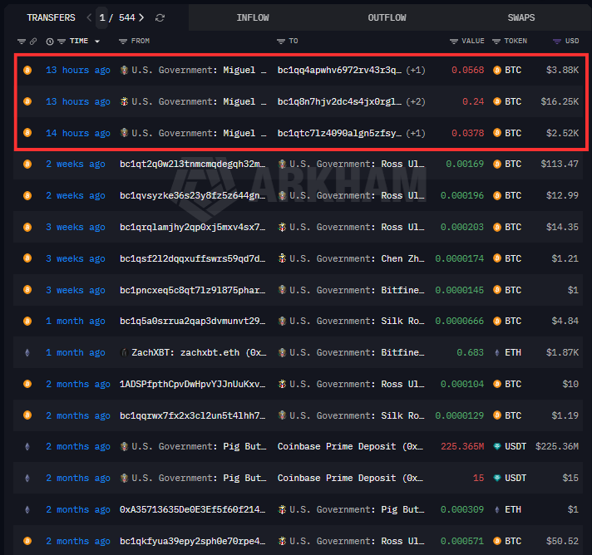The width and height of the screenshot is (592, 555).
Task: Open the SWAPS tab
Action: click(521, 17)
